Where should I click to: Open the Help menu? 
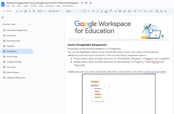click(58, 6)
